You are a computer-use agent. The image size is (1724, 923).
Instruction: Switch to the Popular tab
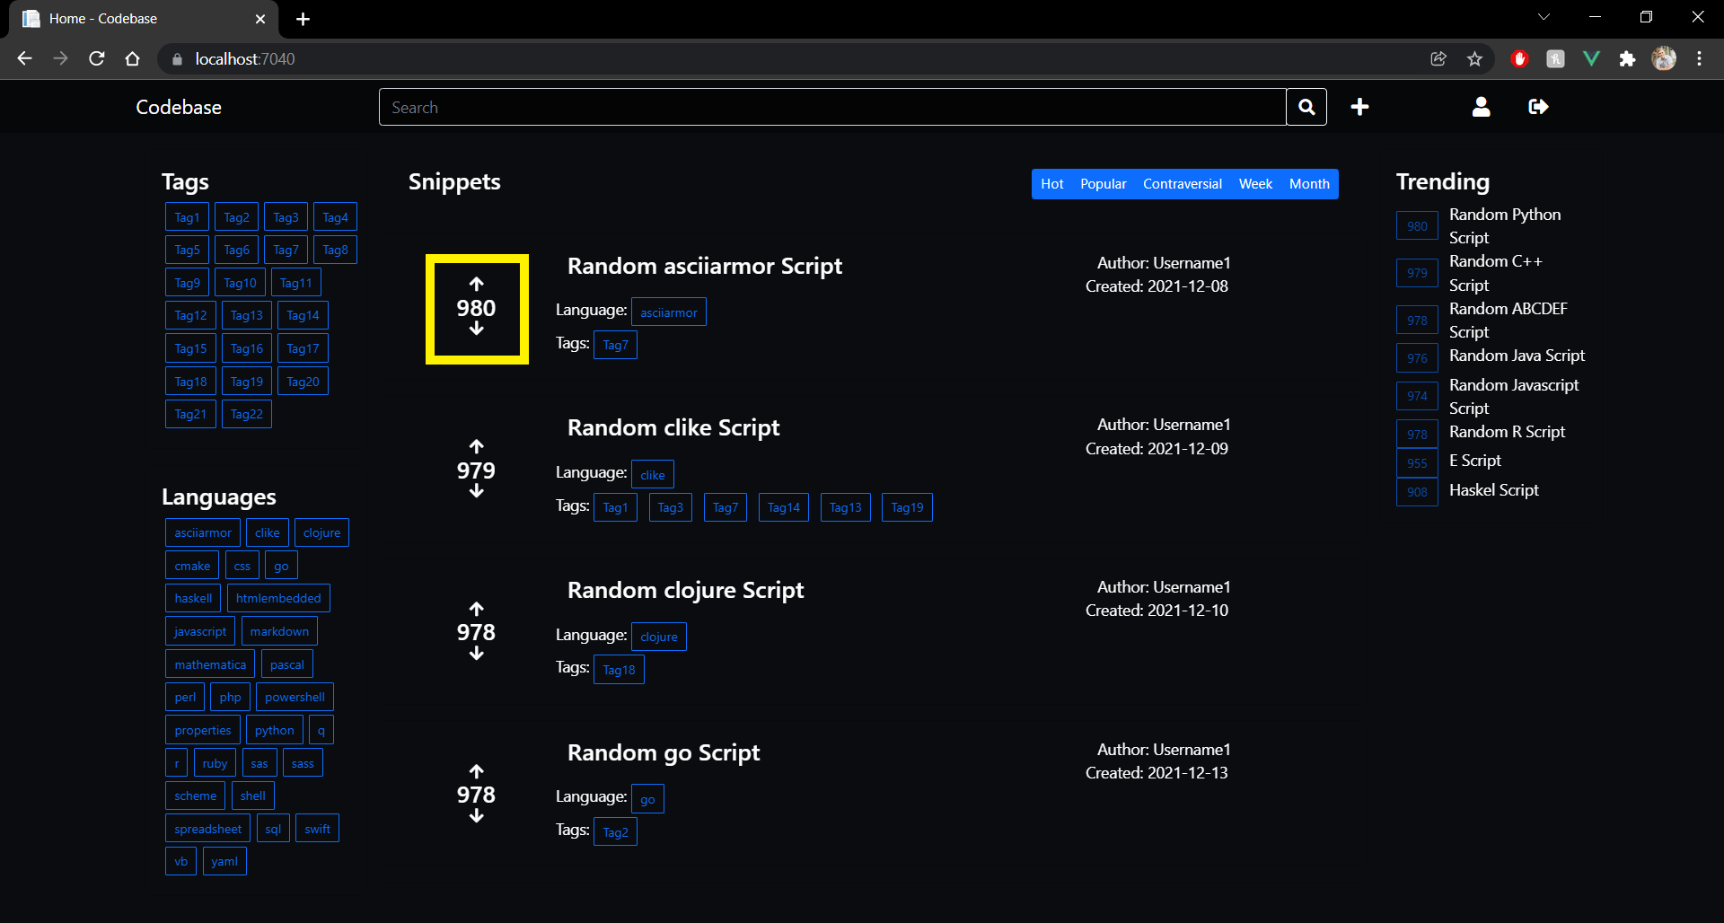[x=1103, y=183]
